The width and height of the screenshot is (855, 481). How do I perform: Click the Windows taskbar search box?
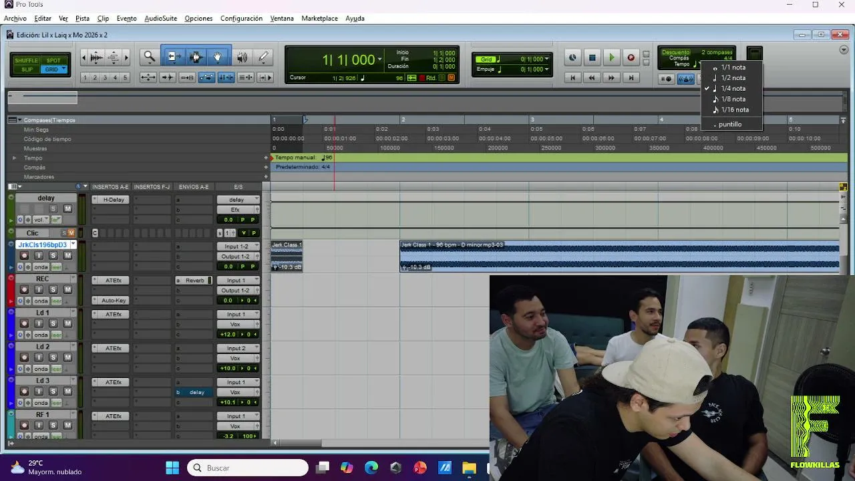248,468
